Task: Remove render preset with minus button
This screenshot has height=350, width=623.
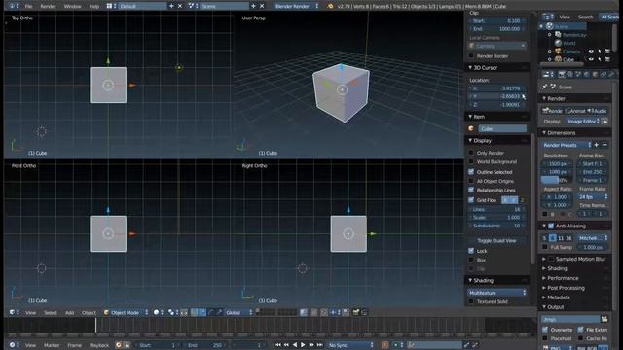Action: click(605, 145)
